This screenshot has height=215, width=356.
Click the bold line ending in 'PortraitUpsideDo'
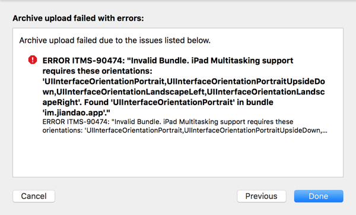click(x=184, y=81)
